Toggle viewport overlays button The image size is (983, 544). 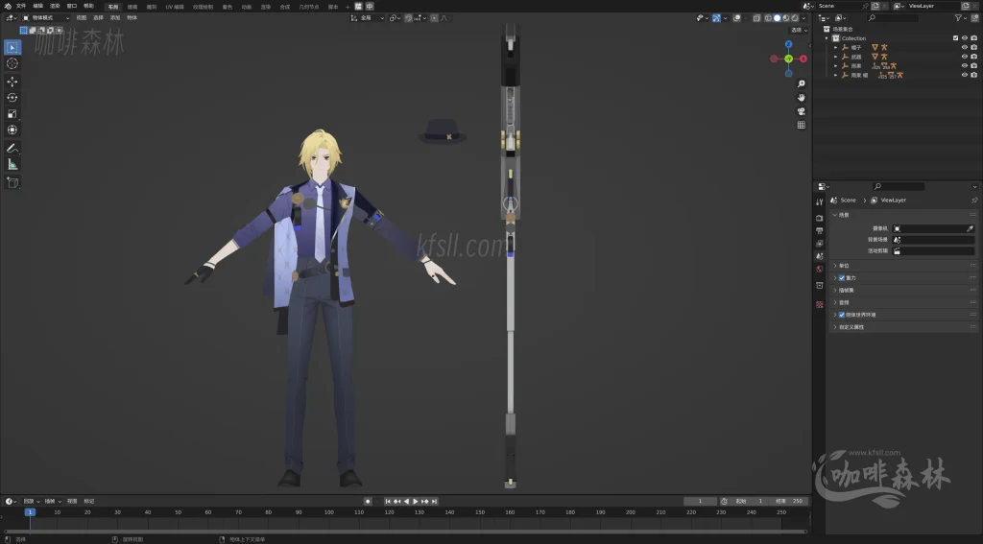[x=736, y=18]
